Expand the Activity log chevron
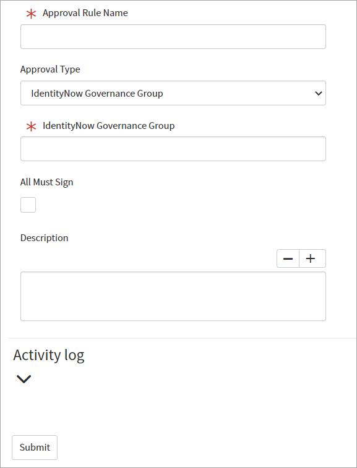Viewport: 357px width, 468px height. 24,379
